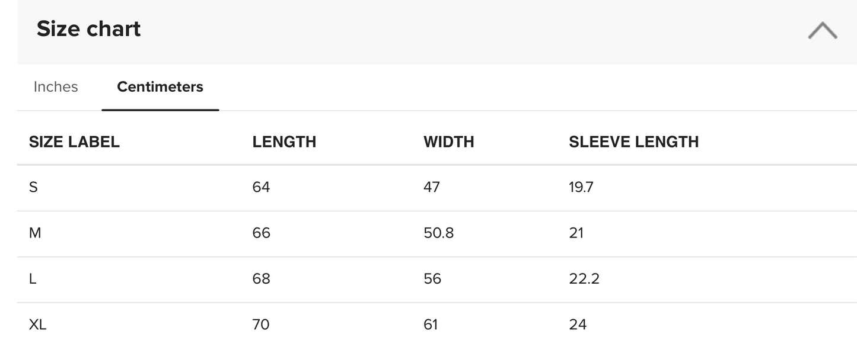Click the sleeve length value 19.7
Screen dimensions: 857x347
click(581, 188)
